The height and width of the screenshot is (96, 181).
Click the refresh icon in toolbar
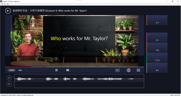(2, 4)
